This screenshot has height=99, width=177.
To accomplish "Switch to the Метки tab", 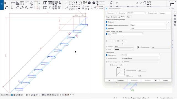I will (x=123, y=17).
